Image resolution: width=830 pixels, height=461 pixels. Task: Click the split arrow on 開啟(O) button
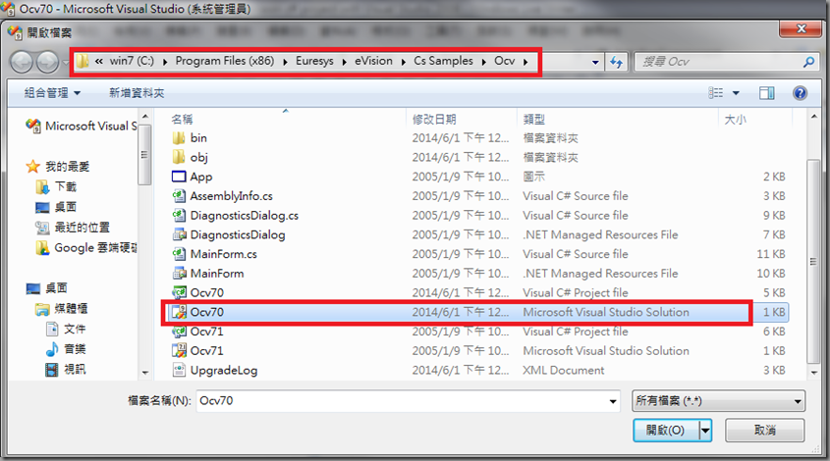point(705,431)
